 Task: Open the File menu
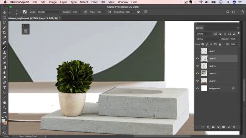[35, 2]
